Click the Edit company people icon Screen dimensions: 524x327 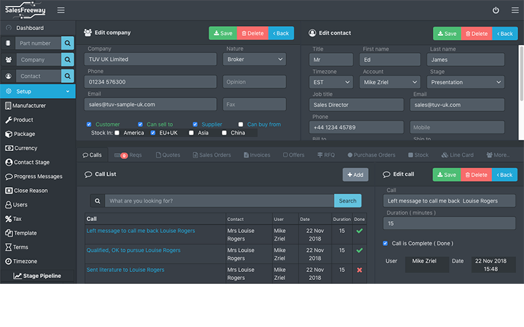pos(88,33)
